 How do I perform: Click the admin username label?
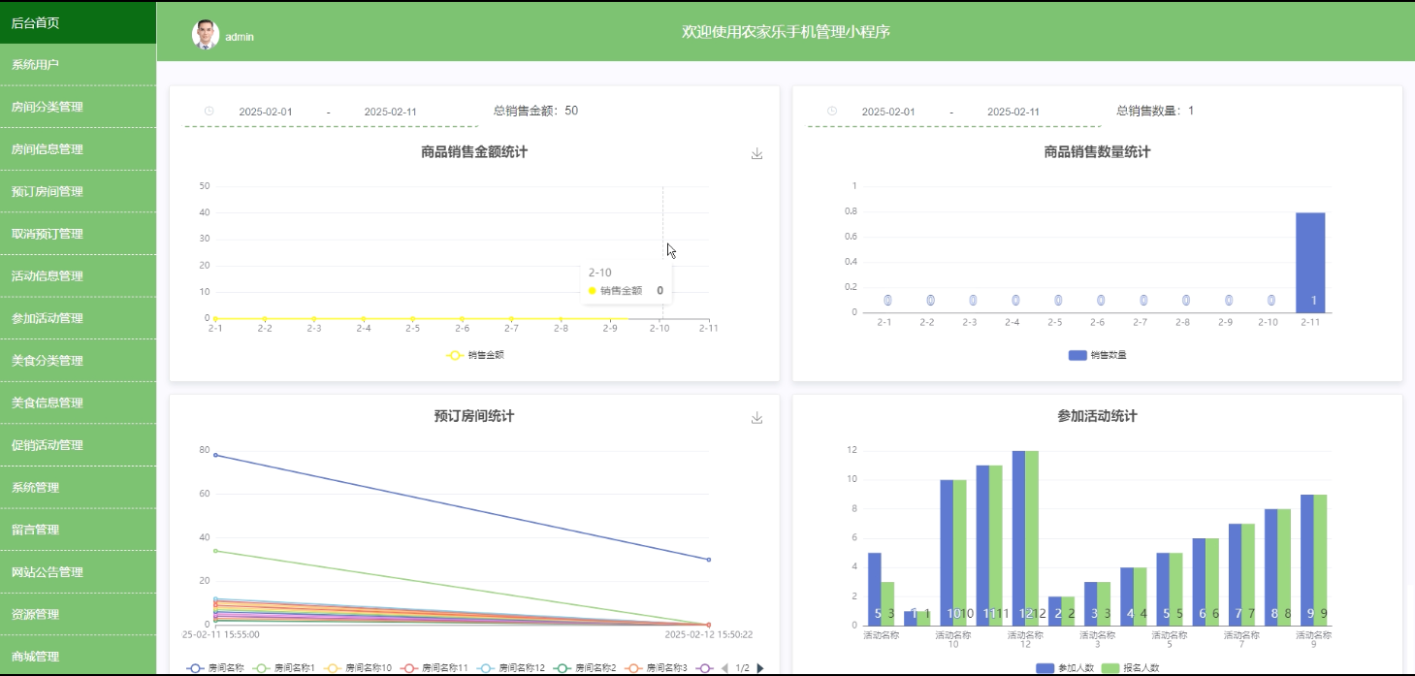[x=240, y=37]
